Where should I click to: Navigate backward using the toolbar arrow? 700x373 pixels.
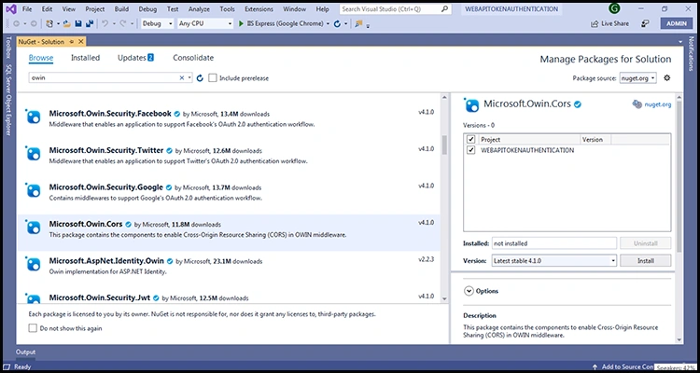[x=17, y=23]
